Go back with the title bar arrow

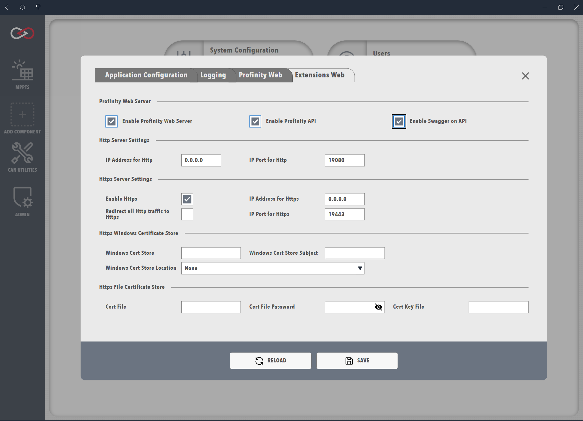pos(7,7)
